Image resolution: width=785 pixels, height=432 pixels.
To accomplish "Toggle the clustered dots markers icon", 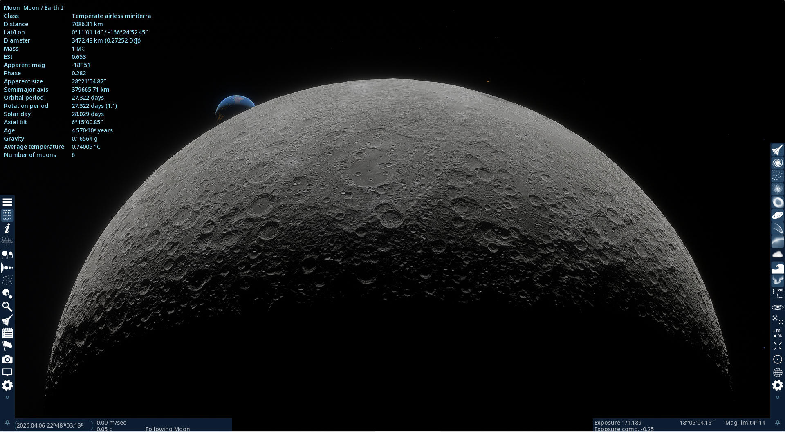I will [778, 320].
